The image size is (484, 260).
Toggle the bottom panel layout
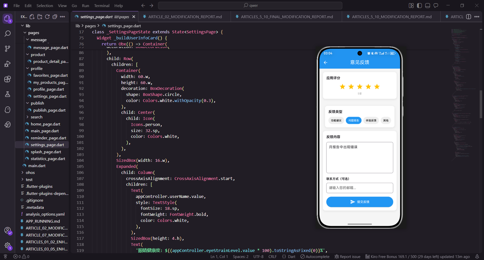(x=428, y=6)
